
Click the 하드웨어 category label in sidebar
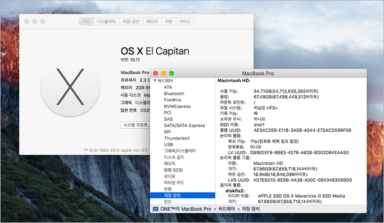point(165,81)
